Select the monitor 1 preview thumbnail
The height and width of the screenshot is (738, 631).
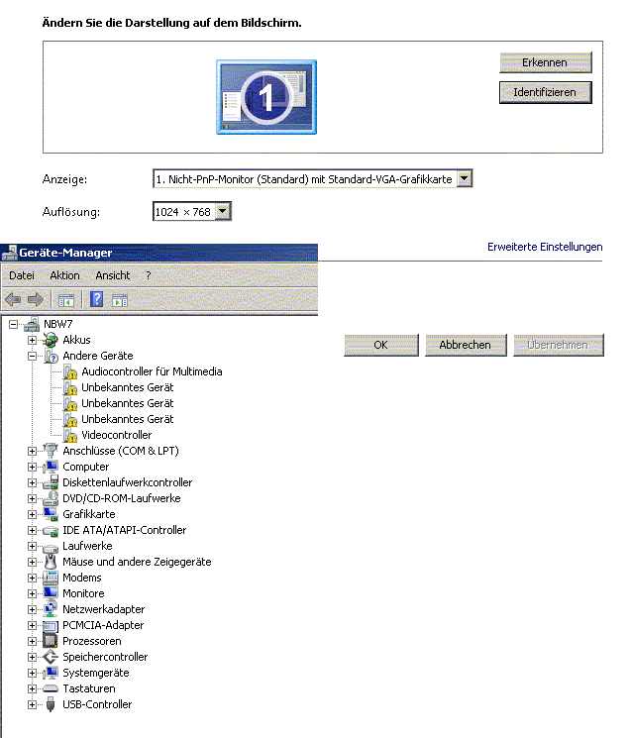pyautogui.click(x=265, y=96)
